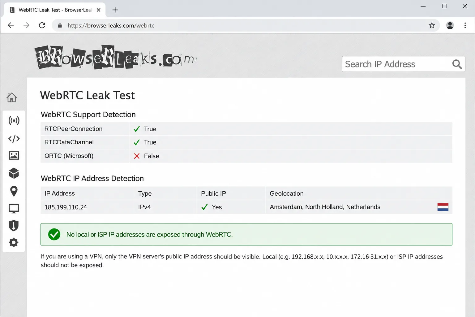Open the gear settings icon in sidebar
The height and width of the screenshot is (317, 475).
click(x=14, y=242)
